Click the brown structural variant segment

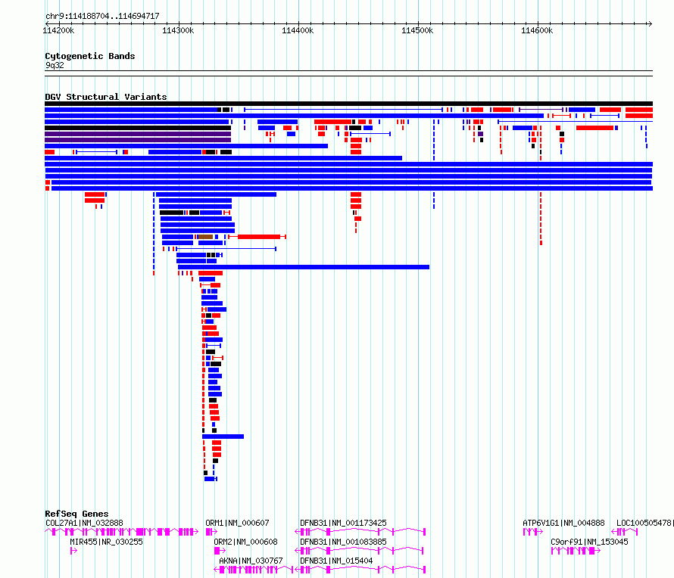[x=205, y=237]
